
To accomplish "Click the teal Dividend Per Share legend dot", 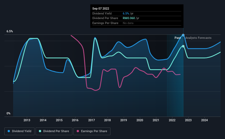I will pos(40,131).
